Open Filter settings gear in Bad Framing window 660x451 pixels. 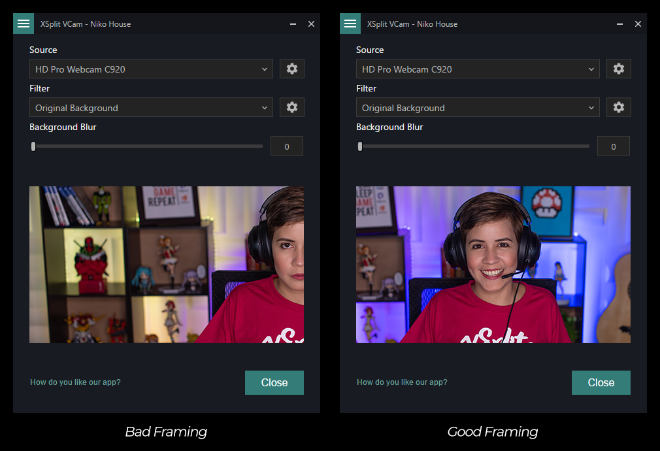coord(292,107)
